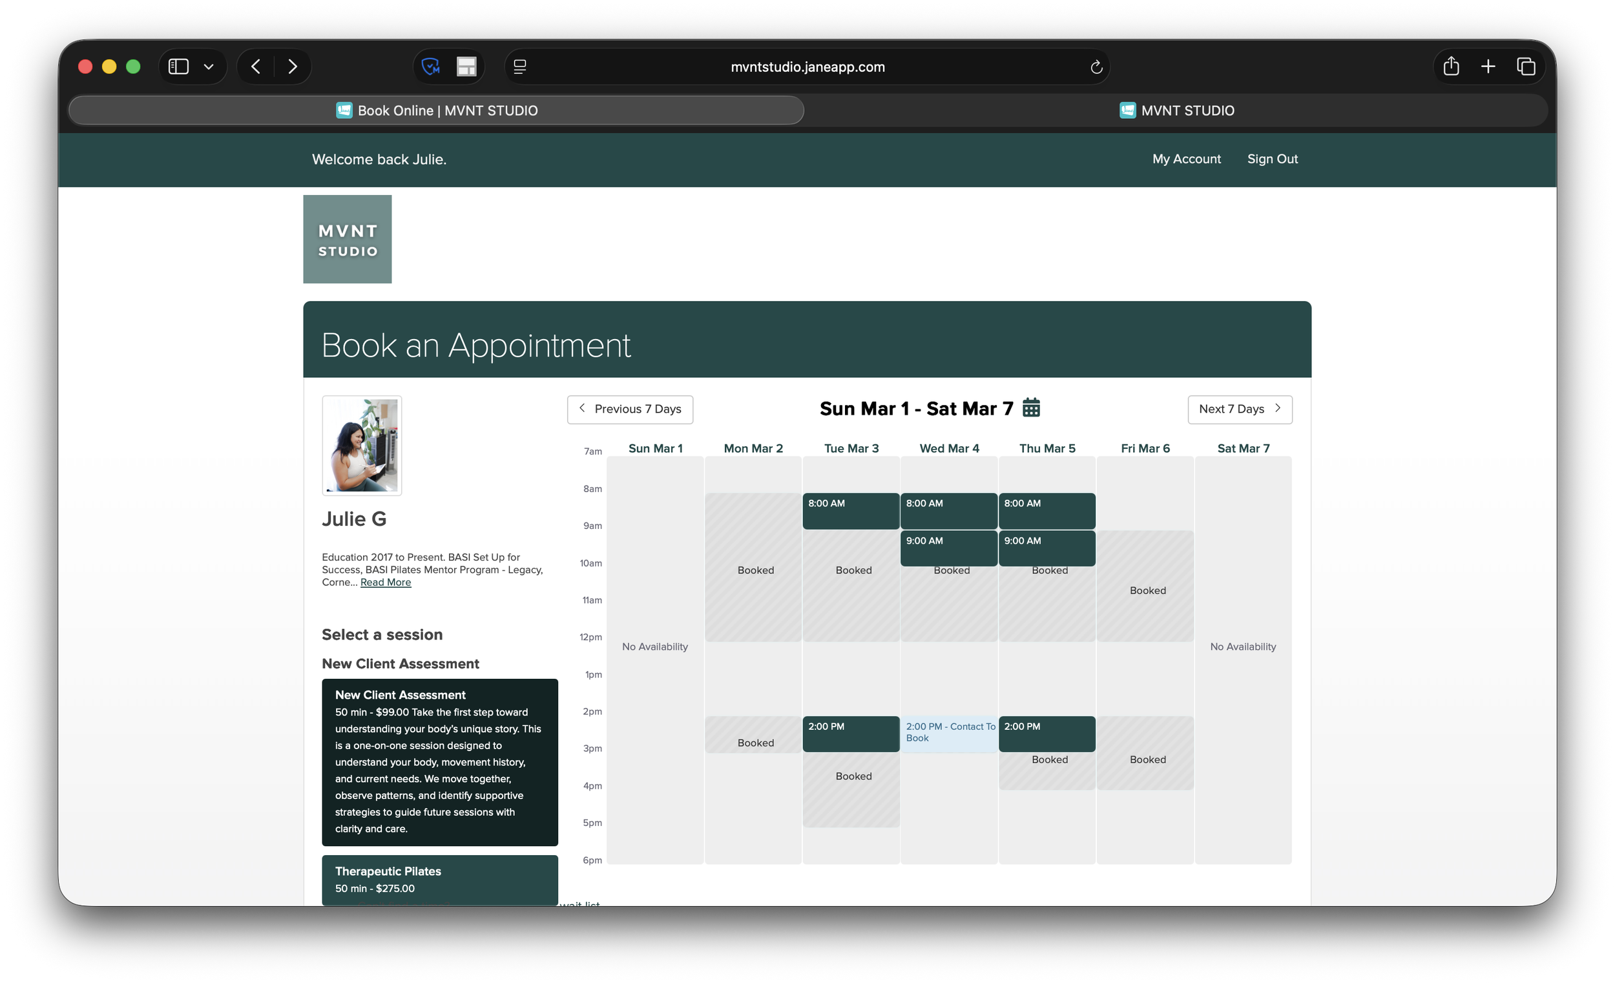1615x983 pixels.
Task: Click the browser back arrow
Action: pyautogui.click(x=256, y=67)
